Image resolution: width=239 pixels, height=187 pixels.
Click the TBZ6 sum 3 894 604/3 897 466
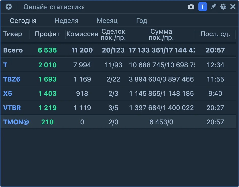click(161, 79)
